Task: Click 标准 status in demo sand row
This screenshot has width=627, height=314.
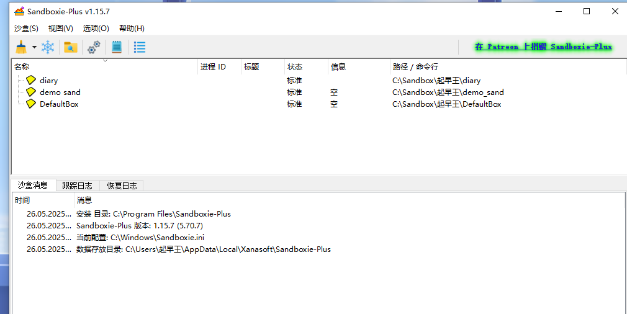Action: tap(294, 92)
